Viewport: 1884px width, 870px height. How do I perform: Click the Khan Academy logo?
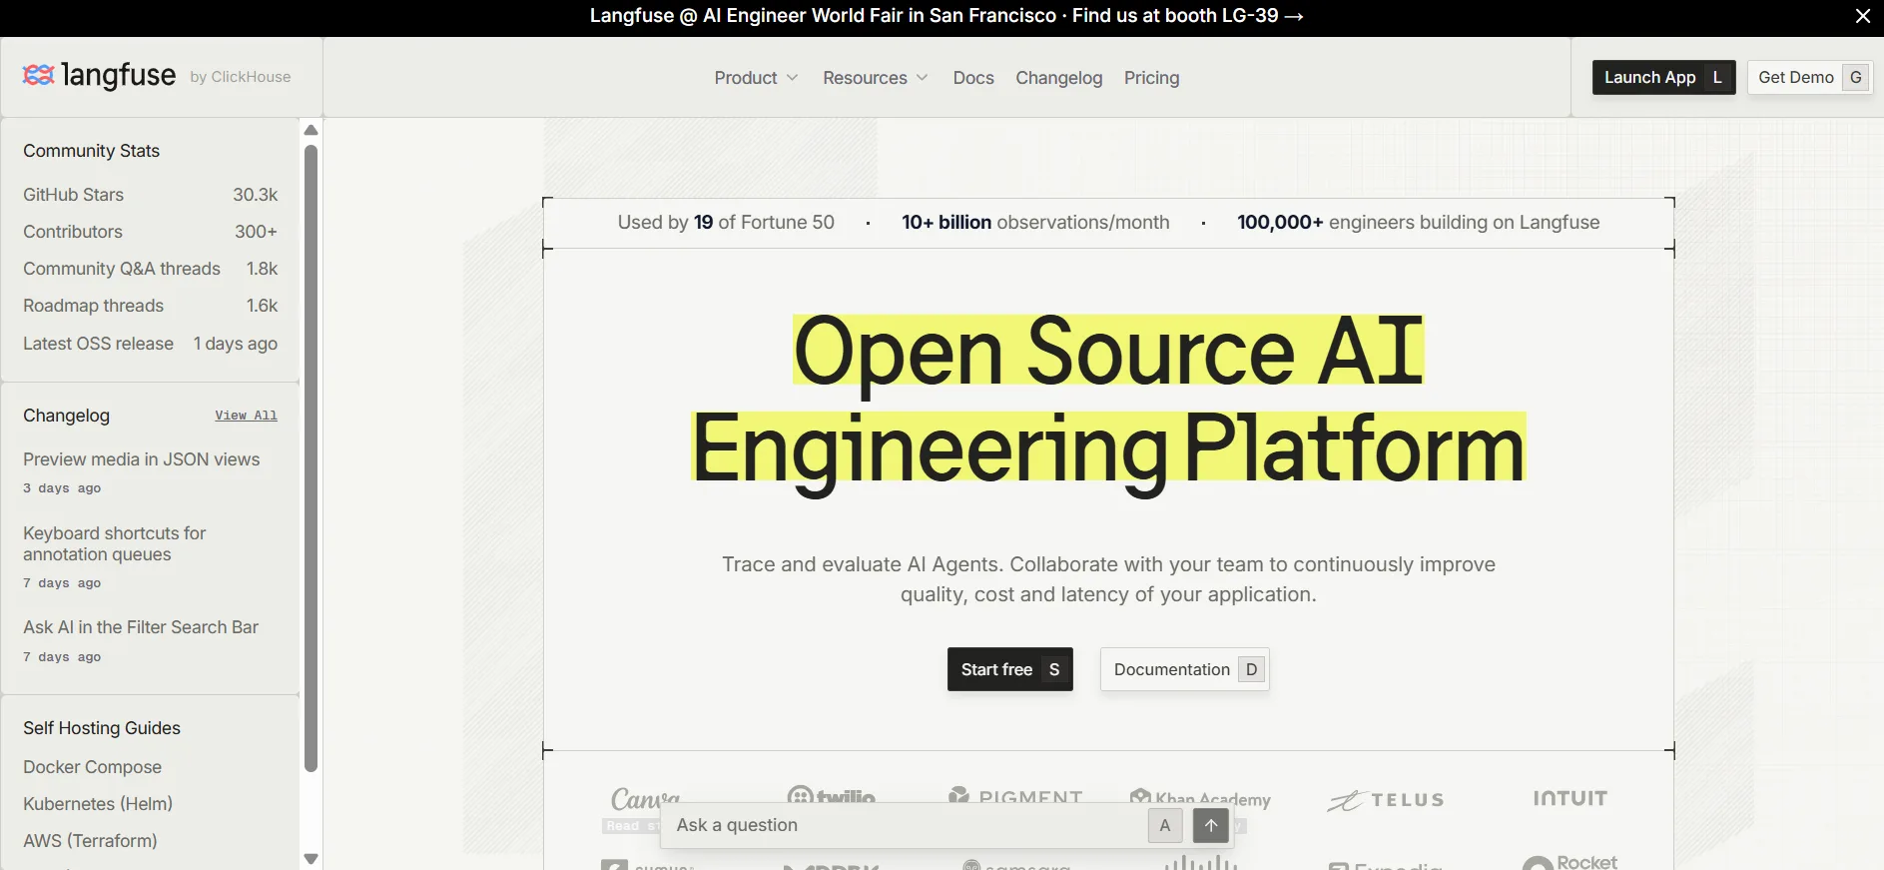1200,798
